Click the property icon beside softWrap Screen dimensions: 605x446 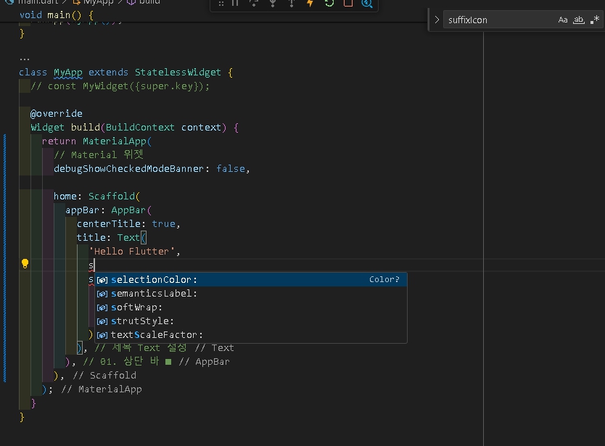[102, 308]
